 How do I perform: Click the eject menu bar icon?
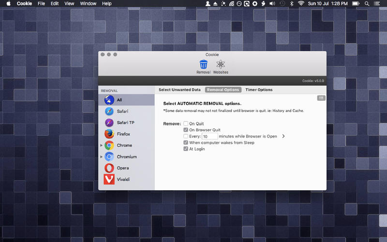[x=215, y=3]
